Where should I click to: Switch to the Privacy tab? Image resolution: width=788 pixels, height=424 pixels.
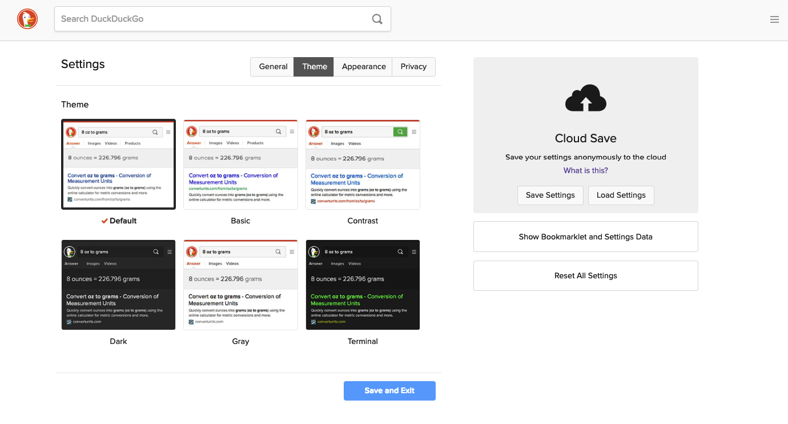click(x=413, y=66)
